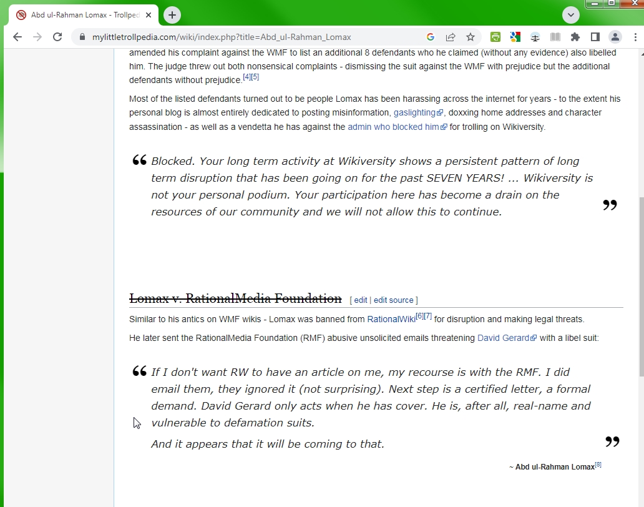This screenshot has height=507, width=644.
Task: Click the quote line 'And it appears that it will be coming to that.'
Action: tap(268, 444)
